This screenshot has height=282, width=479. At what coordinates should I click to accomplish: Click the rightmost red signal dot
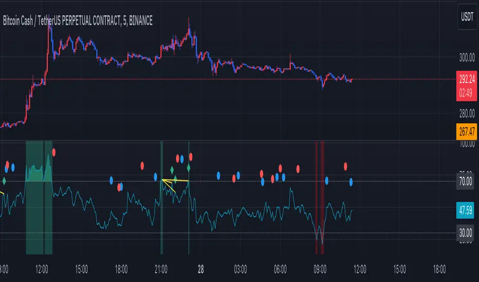pyautogui.click(x=345, y=167)
